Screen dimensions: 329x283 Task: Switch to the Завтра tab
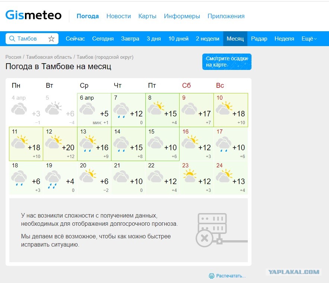pos(130,39)
